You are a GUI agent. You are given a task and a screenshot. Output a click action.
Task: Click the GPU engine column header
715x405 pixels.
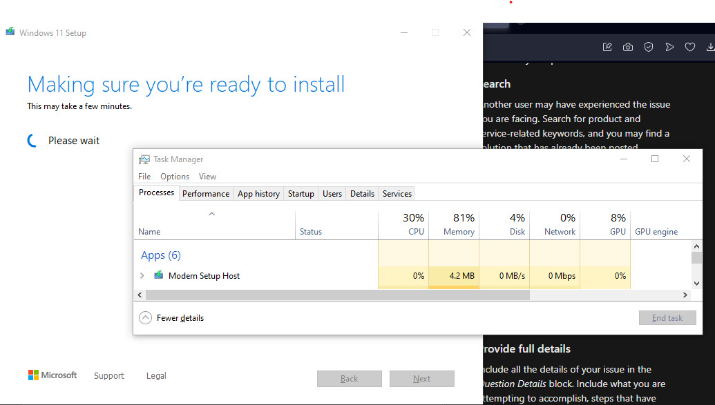(x=656, y=231)
